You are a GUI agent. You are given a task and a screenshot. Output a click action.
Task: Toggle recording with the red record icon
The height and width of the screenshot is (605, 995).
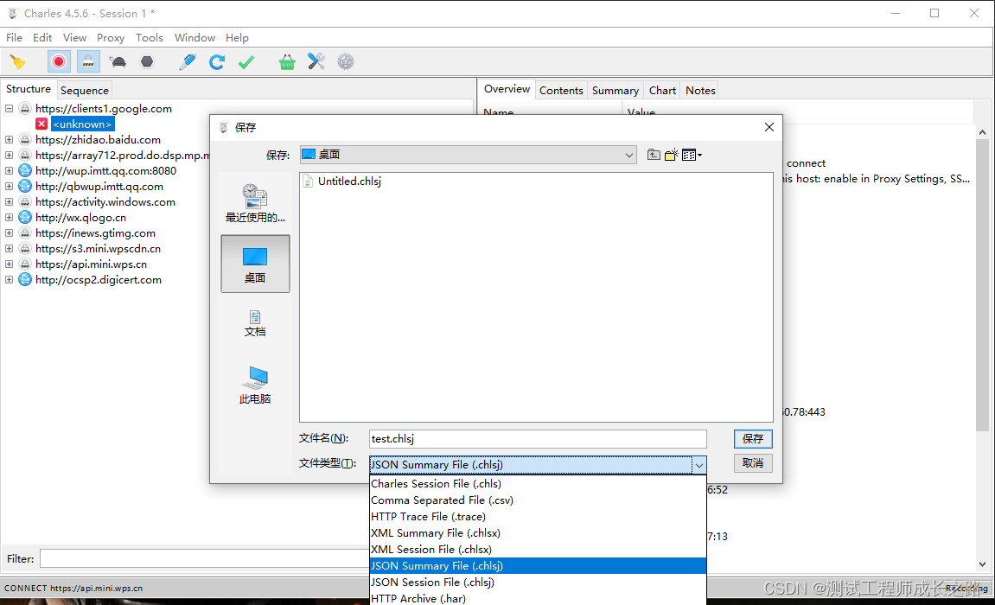pos(59,61)
